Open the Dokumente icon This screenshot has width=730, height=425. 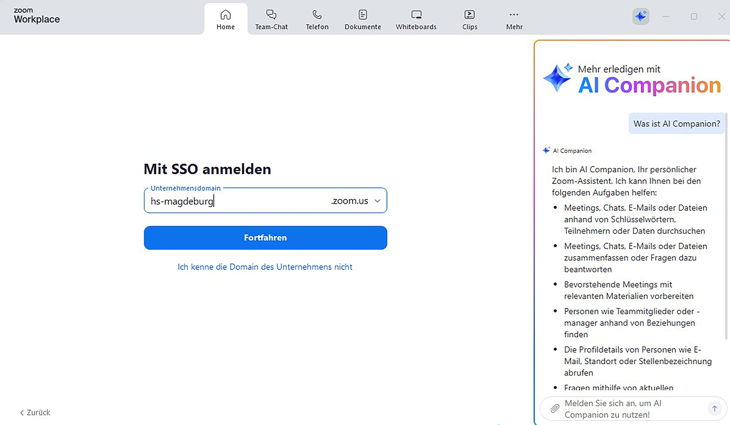363,15
